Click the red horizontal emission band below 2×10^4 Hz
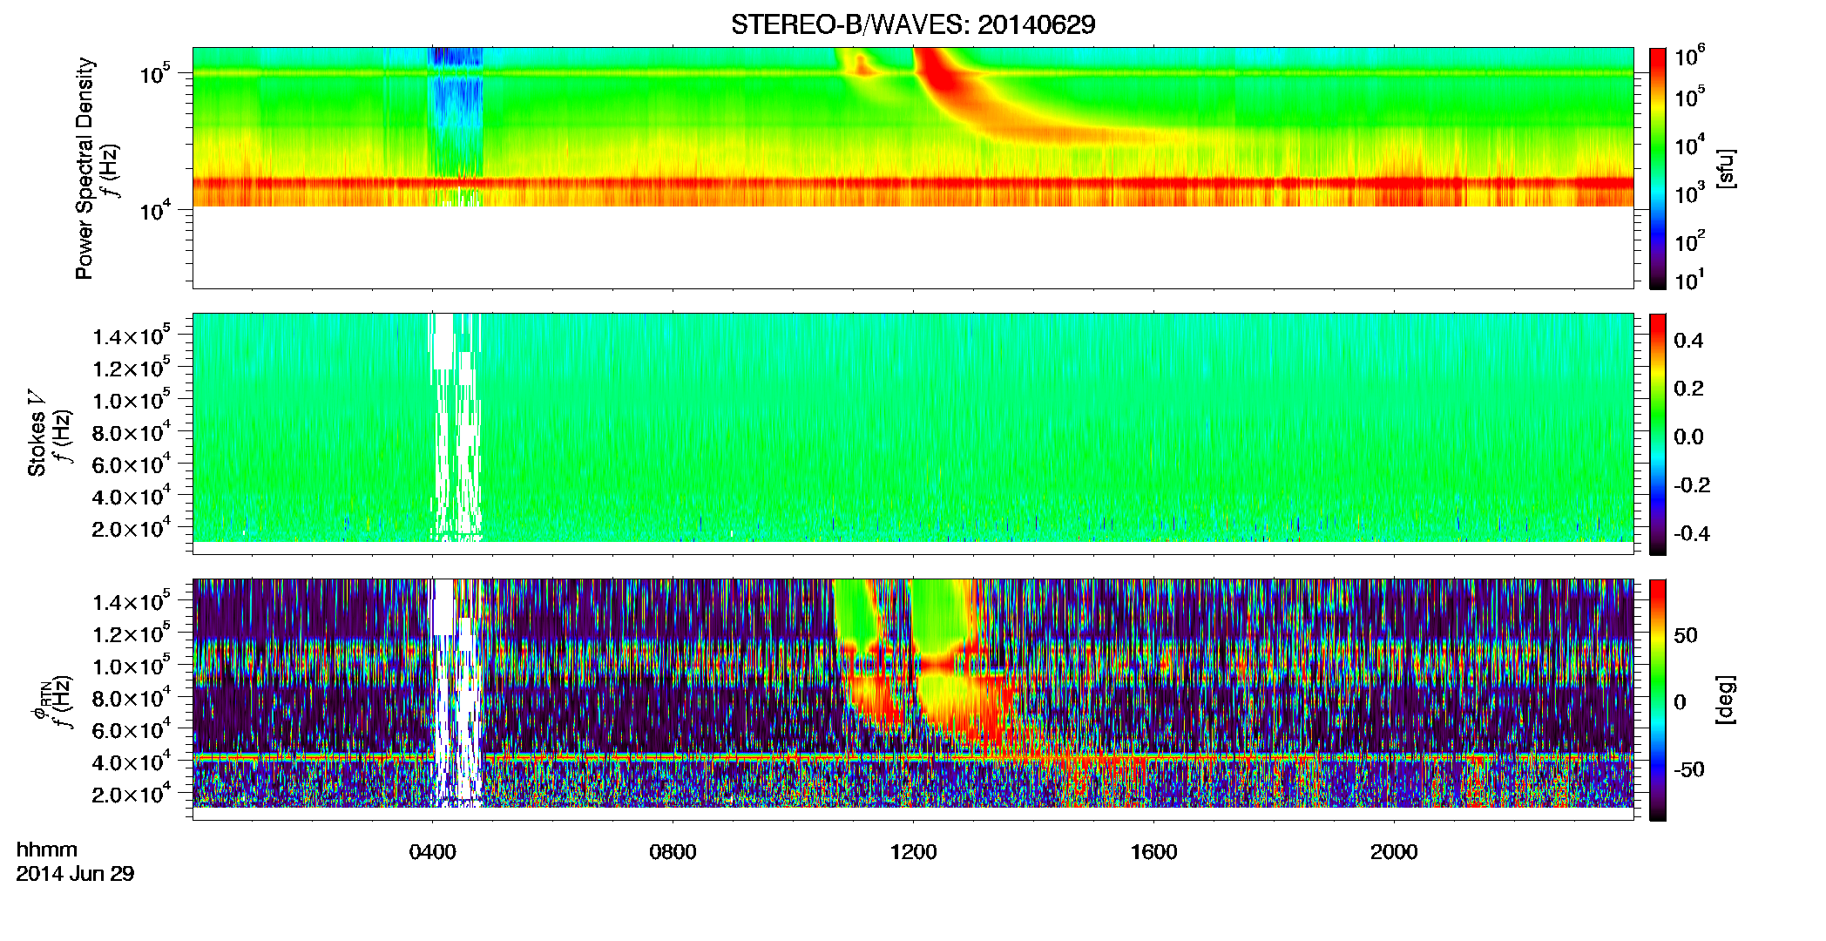This screenshot has width=1826, height=941. point(913,183)
